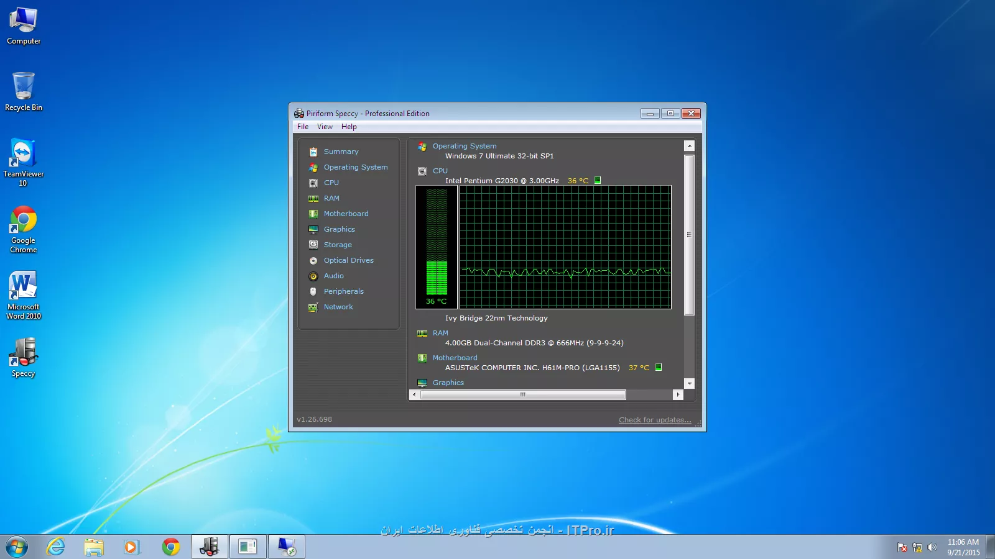Click the RAM section icon in summary pane
This screenshot has width=995, height=559.
click(422, 333)
